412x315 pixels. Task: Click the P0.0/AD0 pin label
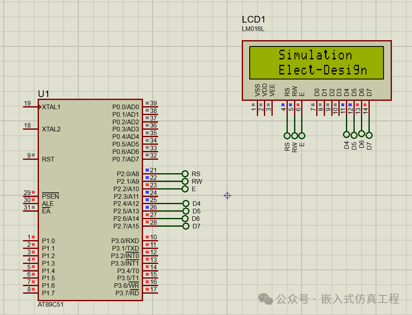[x=125, y=107]
